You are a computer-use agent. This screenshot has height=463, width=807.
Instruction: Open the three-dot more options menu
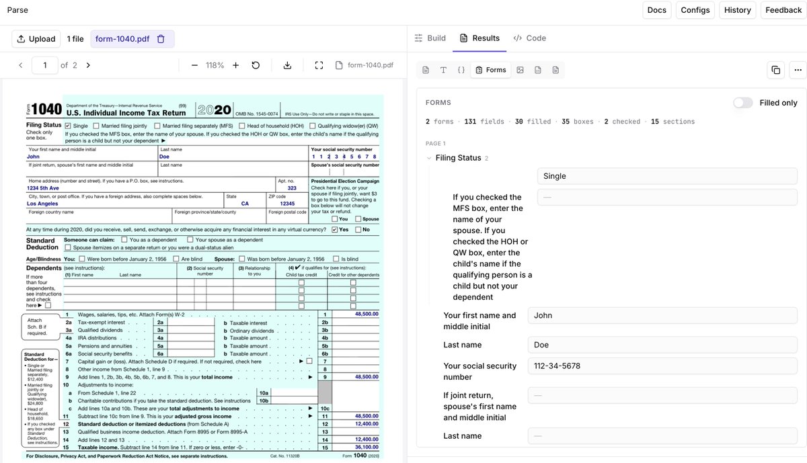pos(798,70)
